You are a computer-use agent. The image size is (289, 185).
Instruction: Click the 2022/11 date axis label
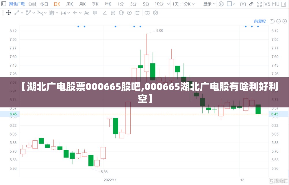click(110, 180)
